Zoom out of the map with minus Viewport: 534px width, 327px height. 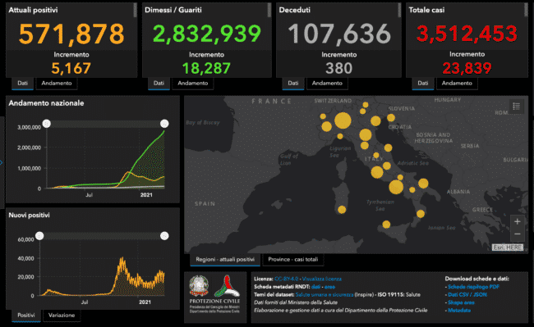(517, 234)
